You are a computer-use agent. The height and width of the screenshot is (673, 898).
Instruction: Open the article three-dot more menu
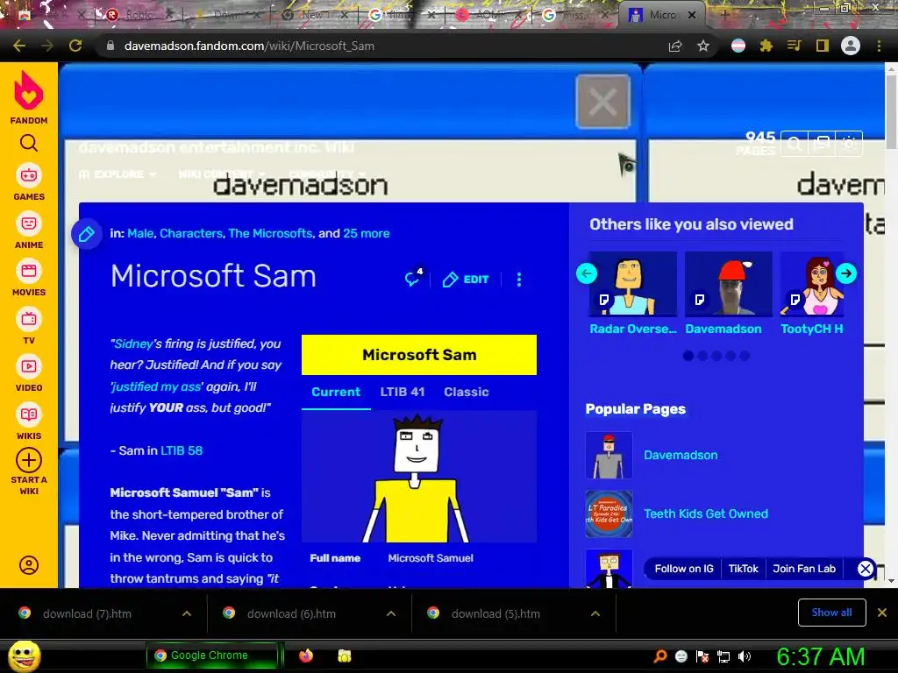(519, 280)
